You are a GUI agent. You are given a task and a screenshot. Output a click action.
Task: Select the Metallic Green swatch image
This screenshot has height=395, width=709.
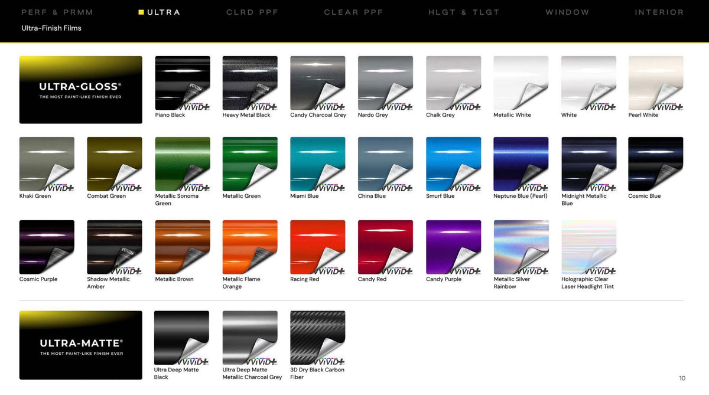click(250, 164)
